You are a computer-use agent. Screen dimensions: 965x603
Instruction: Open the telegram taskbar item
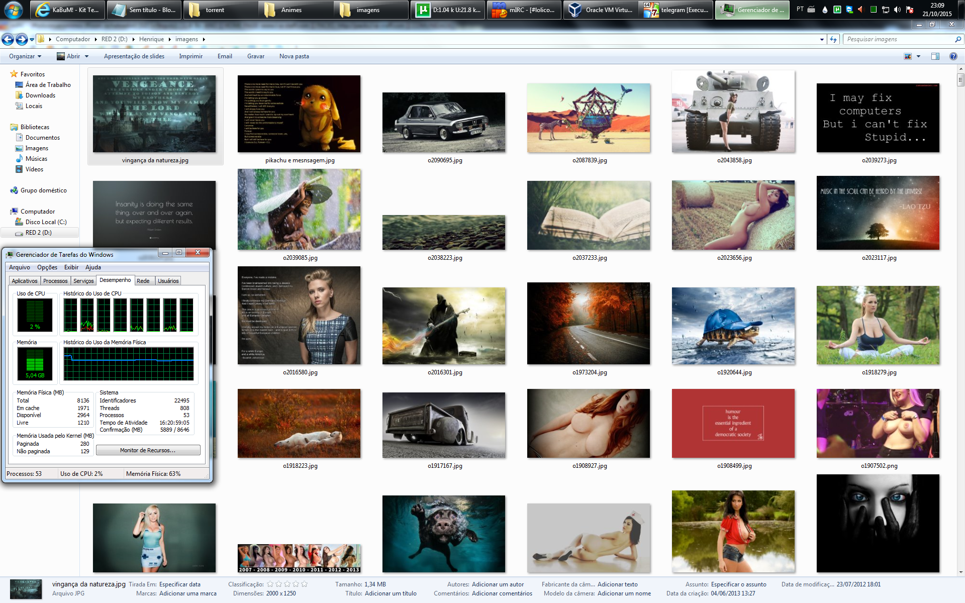pyautogui.click(x=677, y=10)
